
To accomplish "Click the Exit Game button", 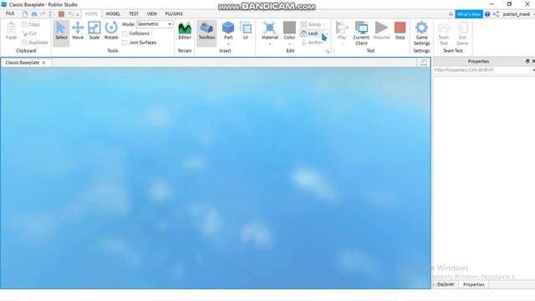I will tap(462, 33).
